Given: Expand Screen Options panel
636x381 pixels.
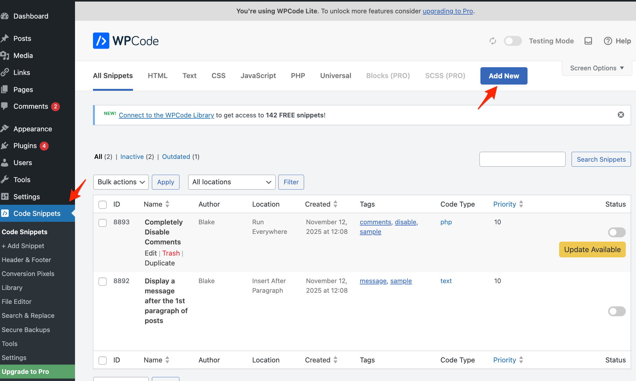Looking at the screenshot, I should (x=597, y=68).
